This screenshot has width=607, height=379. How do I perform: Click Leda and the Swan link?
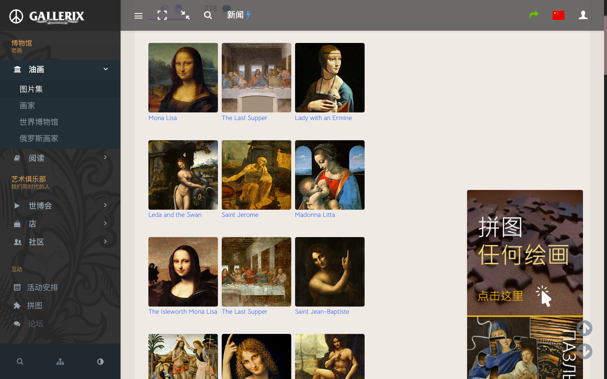pos(175,215)
